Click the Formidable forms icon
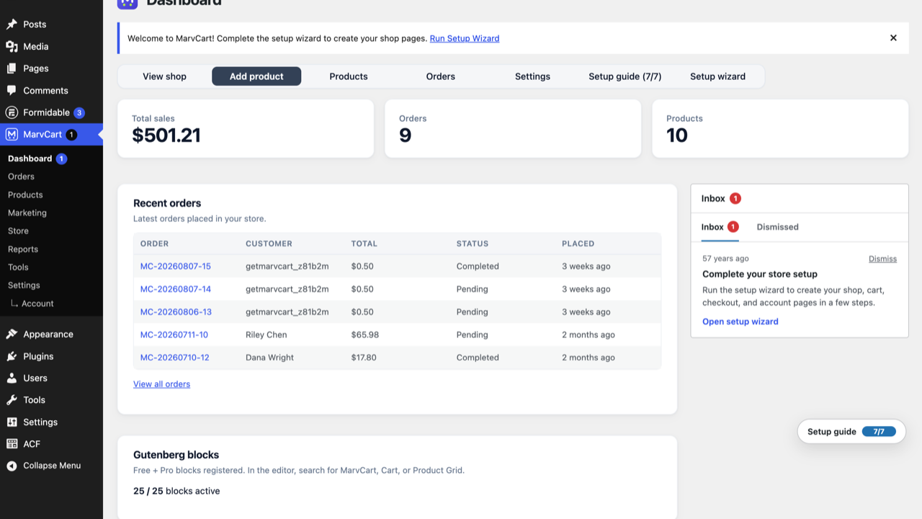922x519 pixels. 12,112
